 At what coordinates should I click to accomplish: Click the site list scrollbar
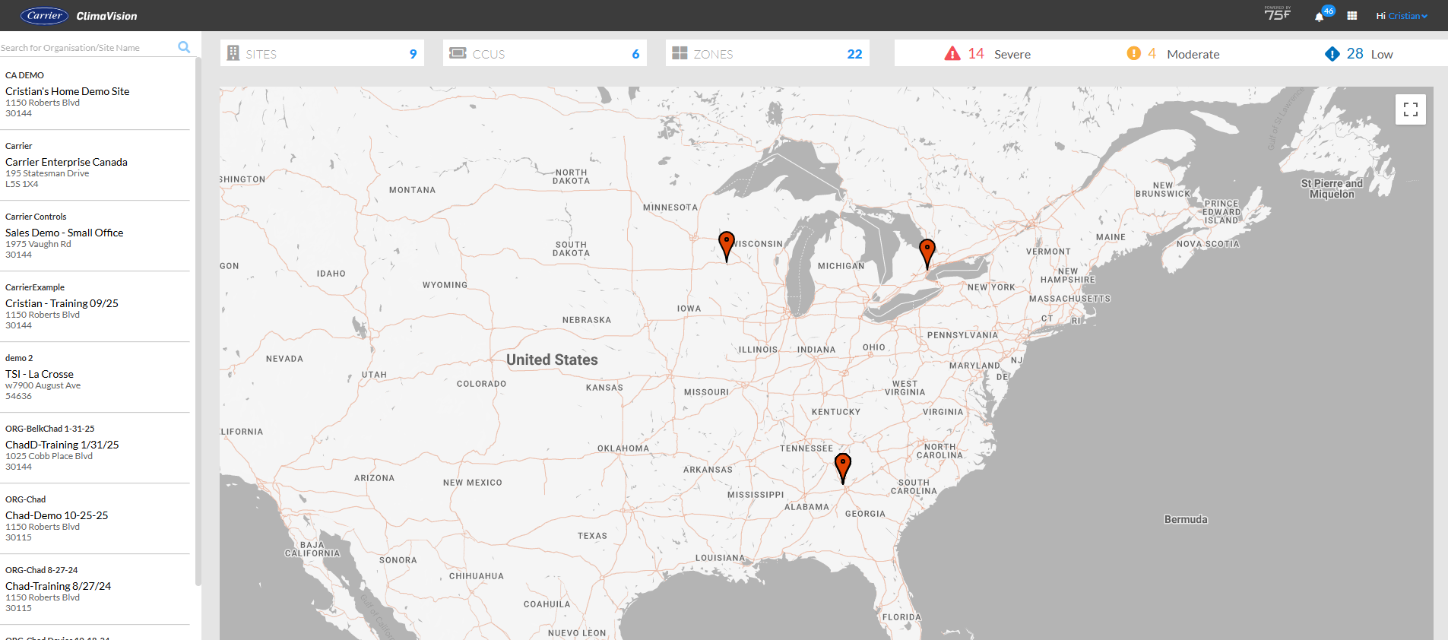pyautogui.click(x=198, y=321)
